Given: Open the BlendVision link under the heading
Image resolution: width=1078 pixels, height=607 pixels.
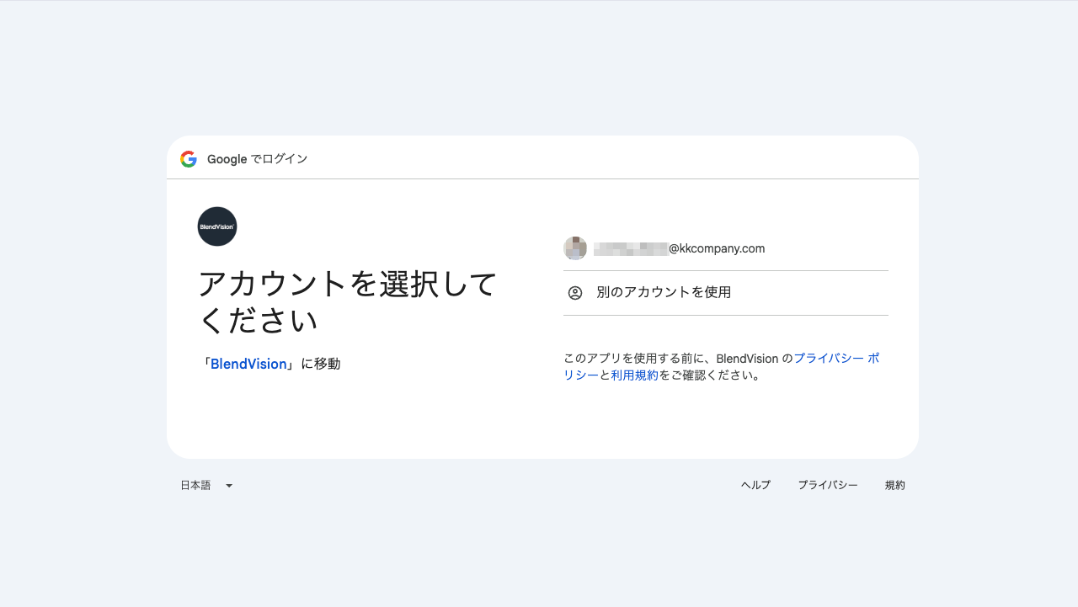Looking at the screenshot, I should 248,364.
